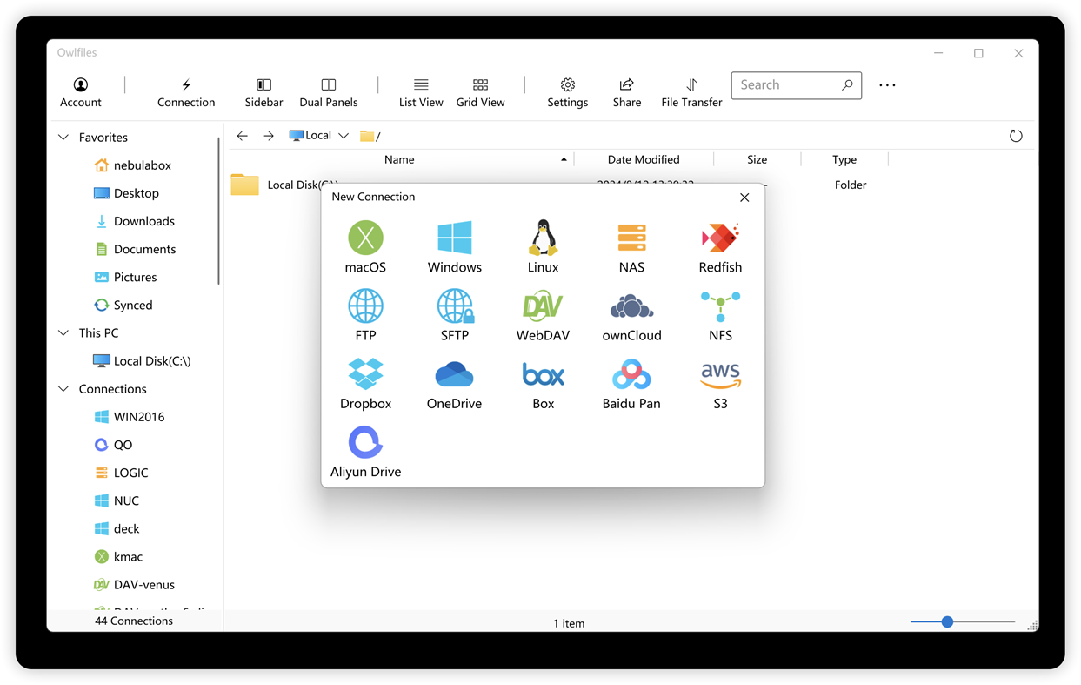Select the ownCloud connection type
1081x685 pixels.
coord(631,315)
